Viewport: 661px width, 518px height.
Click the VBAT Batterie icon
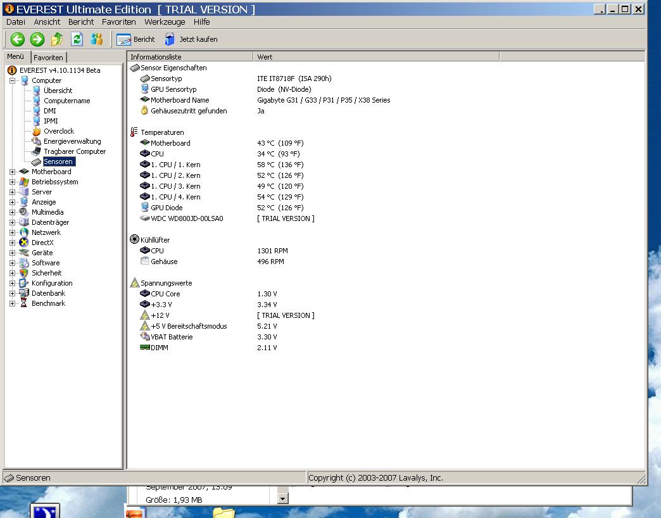point(144,336)
